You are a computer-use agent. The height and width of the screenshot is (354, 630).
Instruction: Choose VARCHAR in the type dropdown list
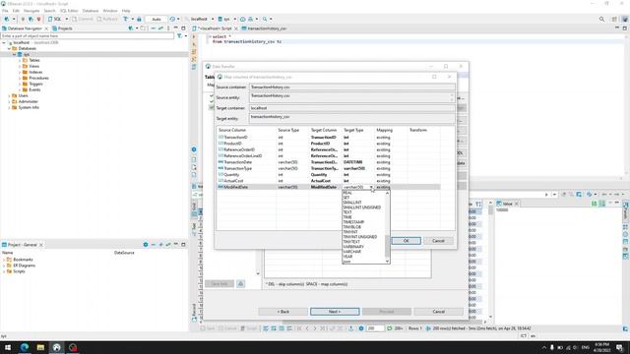point(352,252)
